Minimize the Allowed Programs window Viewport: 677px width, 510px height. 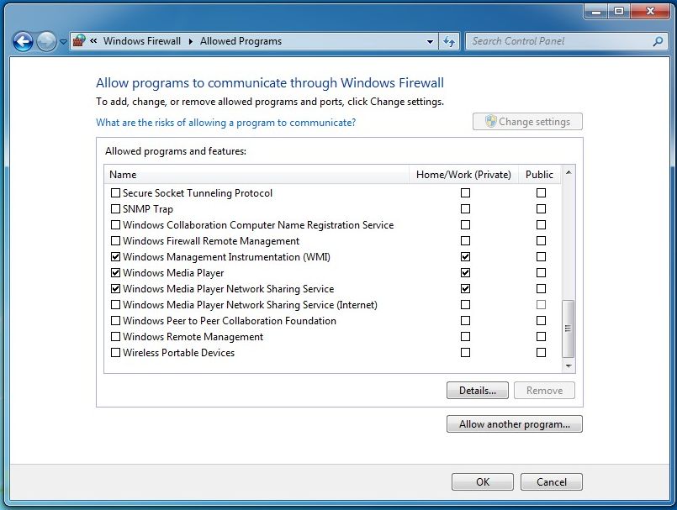coord(596,11)
